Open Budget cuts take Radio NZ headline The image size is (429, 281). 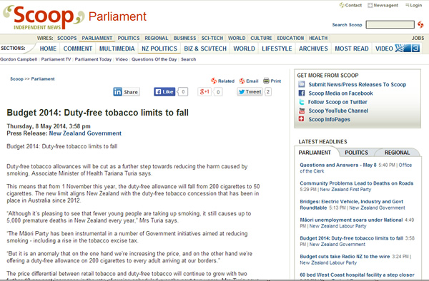click(345, 256)
